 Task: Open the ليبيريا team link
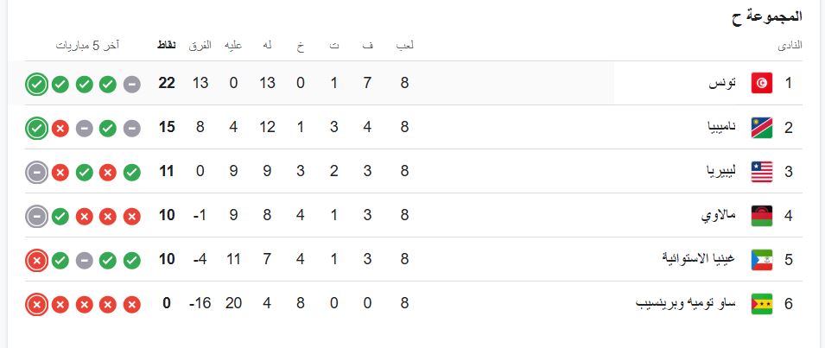(x=714, y=171)
